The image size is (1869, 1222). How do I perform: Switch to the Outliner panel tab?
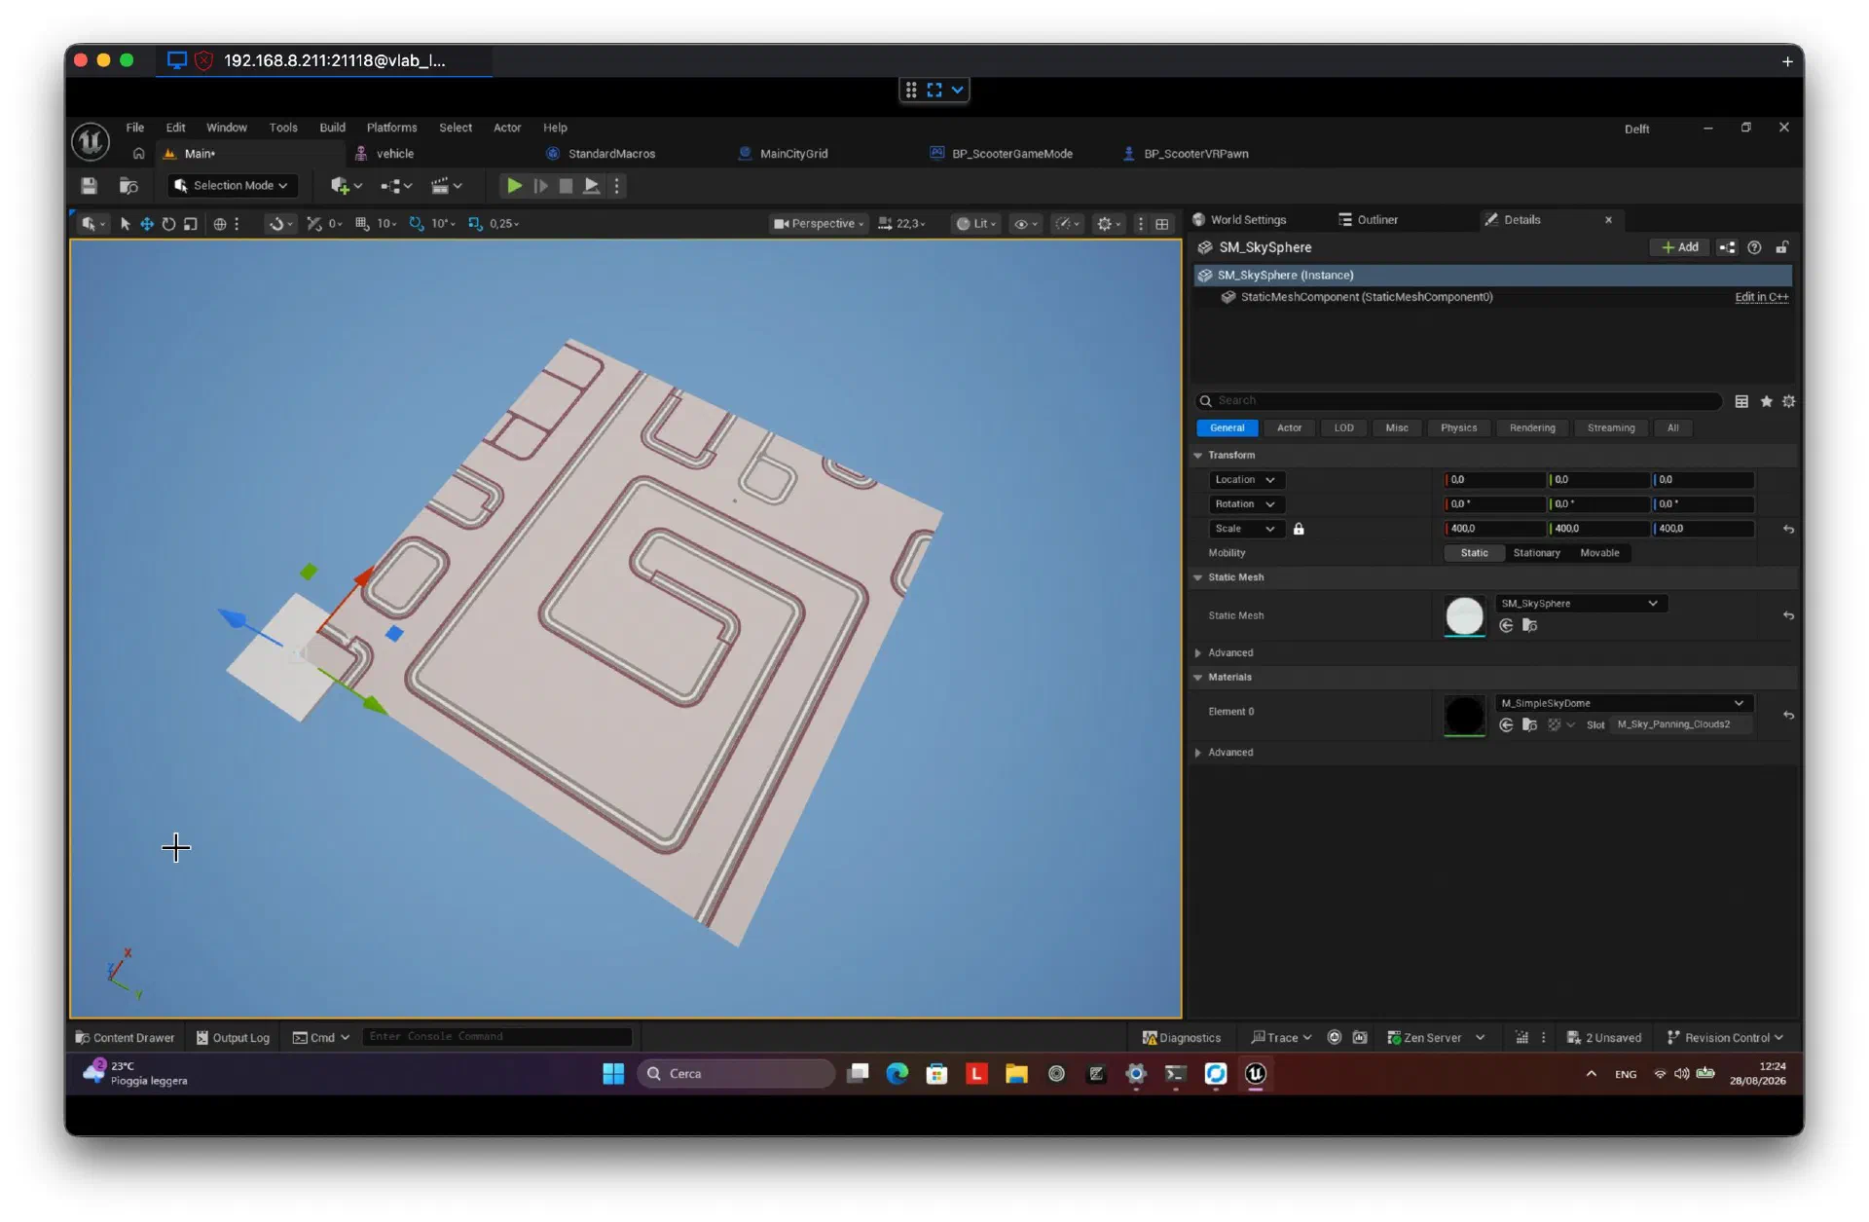point(1376,219)
